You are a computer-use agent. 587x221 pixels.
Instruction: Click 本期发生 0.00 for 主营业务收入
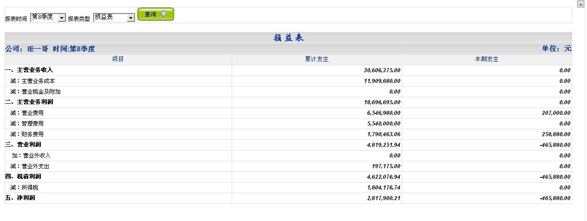coord(565,70)
